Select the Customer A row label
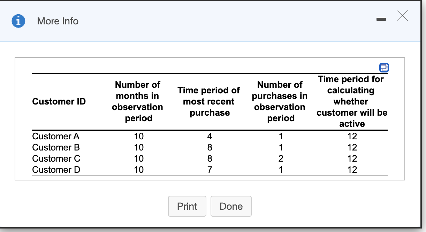Image resolution: width=426 pixels, height=232 pixels. (x=56, y=136)
